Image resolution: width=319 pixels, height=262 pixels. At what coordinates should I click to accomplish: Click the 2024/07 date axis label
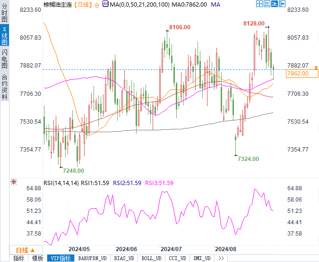[171, 249]
